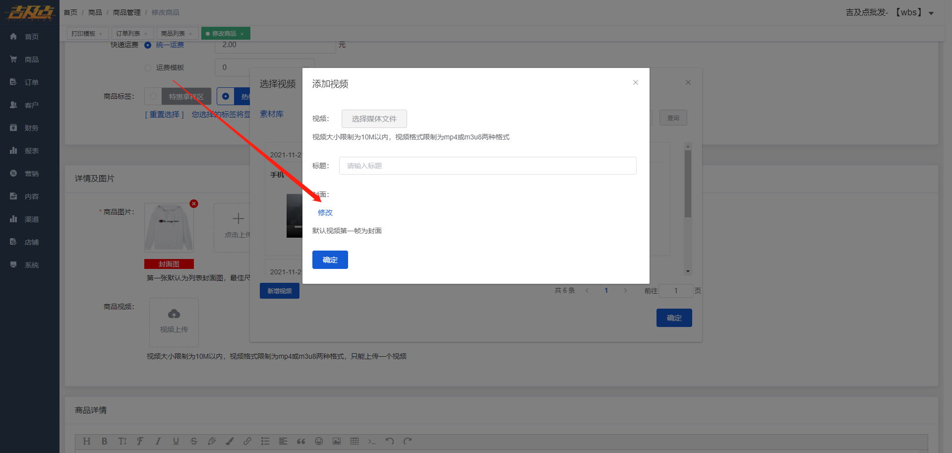Click the hoodie product image thumbnail
Image resolution: width=952 pixels, height=453 pixels.
pyautogui.click(x=169, y=228)
